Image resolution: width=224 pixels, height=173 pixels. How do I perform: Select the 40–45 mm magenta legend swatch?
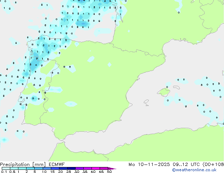point(96,168)
